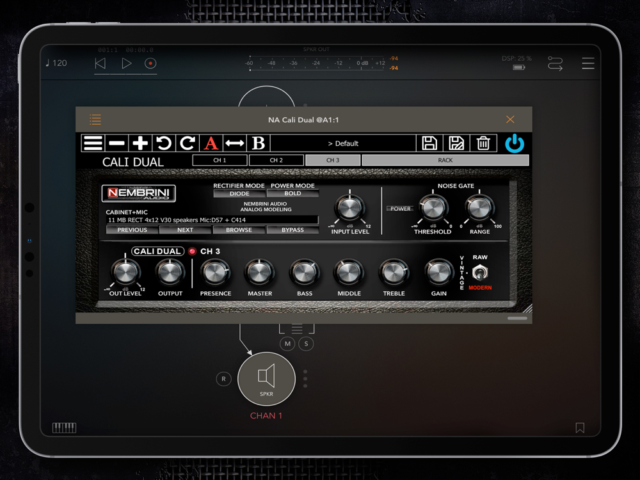Save the current preset
Screen dimensions: 640x480
pyautogui.click(x=429, y=143)
